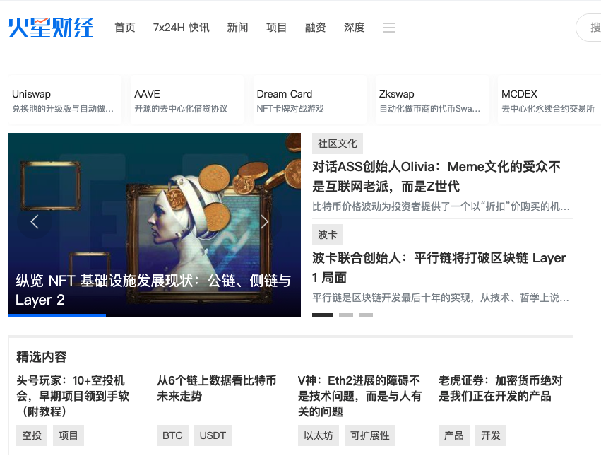This screenshot has height=456, width=601.
Task: Open the 深度 navigation item
Action: click(x=354, y=28)
